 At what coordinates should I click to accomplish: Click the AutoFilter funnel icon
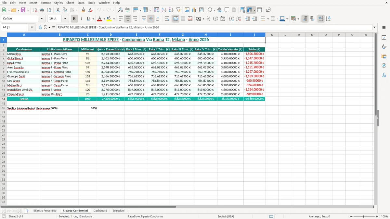click(x=178, y=10)
